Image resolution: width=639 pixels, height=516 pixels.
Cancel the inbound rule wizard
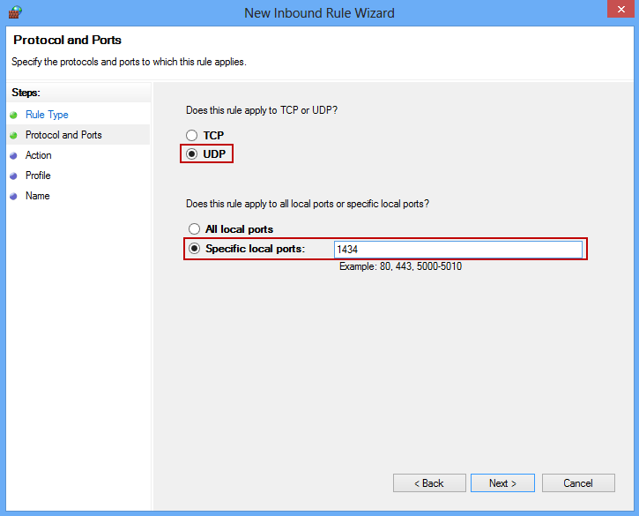pos(578,483)
